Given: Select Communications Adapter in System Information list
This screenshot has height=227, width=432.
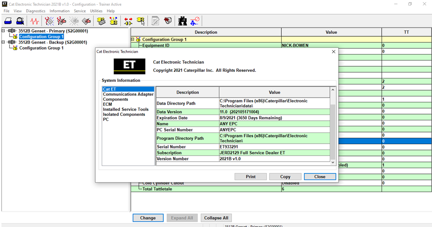Looking at the screenshot, I should [x=128, y=94].
